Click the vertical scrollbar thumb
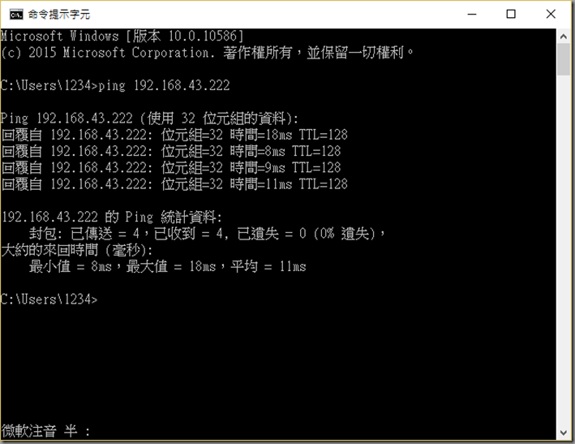This screenshot has width=575, height=444. (x=564, y=59)
